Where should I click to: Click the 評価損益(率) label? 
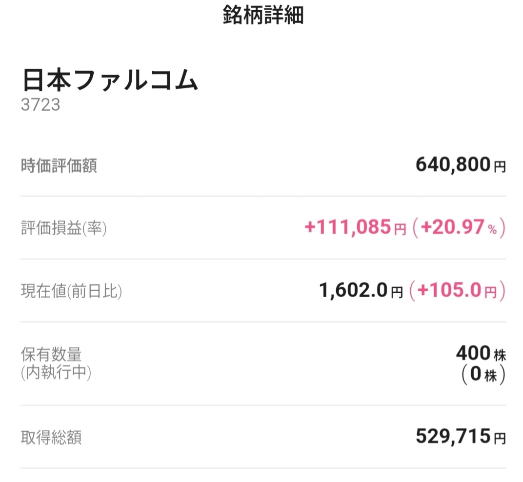click(x=63, y=228)
